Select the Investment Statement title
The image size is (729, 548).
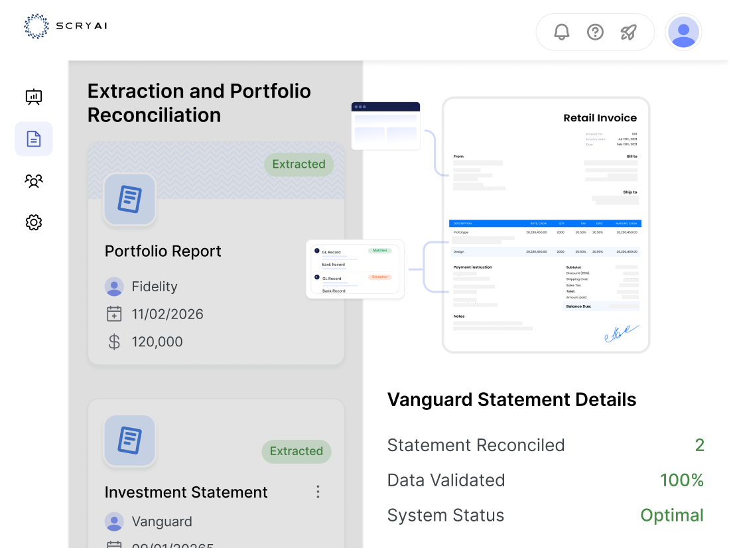click(x=186, y=492)
